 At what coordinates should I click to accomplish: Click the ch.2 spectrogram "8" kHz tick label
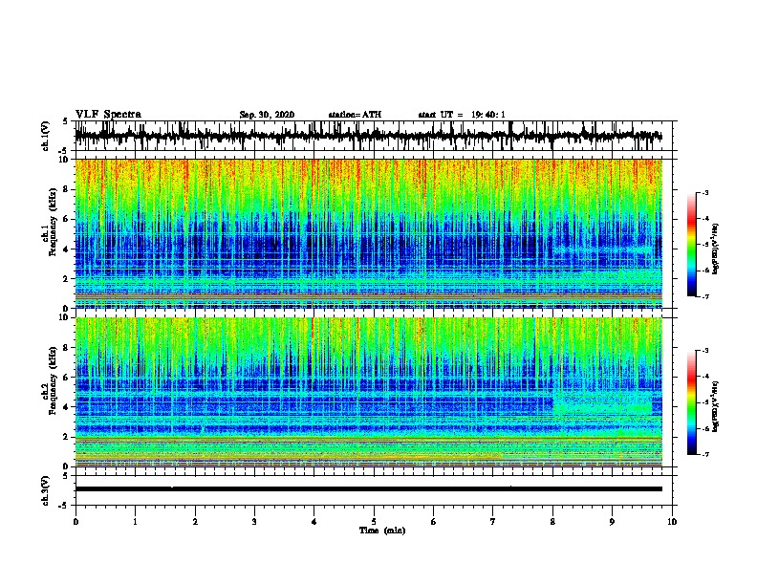coord(67,348)
